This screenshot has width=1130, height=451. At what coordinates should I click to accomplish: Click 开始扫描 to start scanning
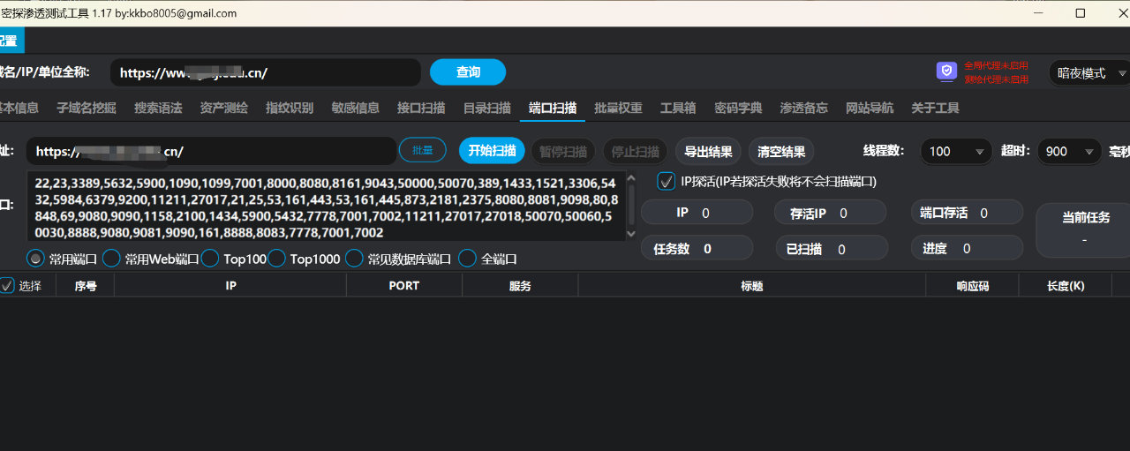pos(492,151)
